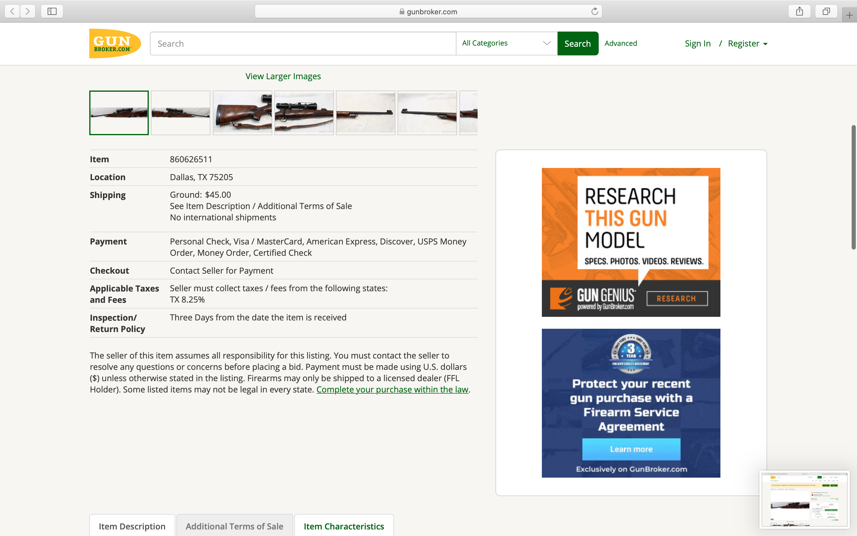Click the 3 Year badge in service ad
Viewport: 857px width, 536px height.
631,353
